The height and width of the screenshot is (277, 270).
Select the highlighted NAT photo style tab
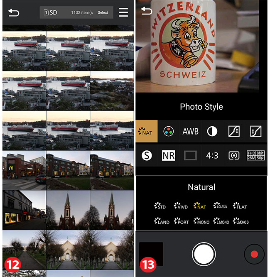point(147,132)
